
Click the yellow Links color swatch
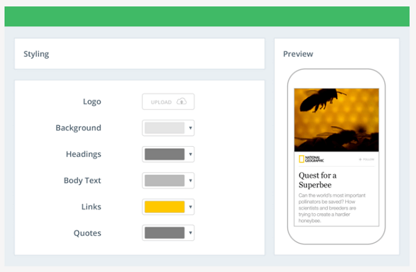pos(164,207)
